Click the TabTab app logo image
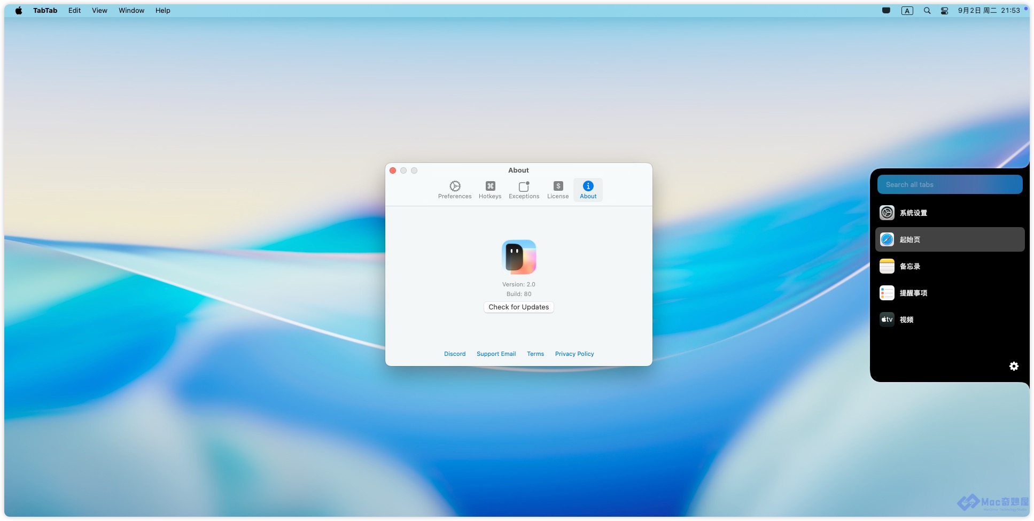 point(518,257)
